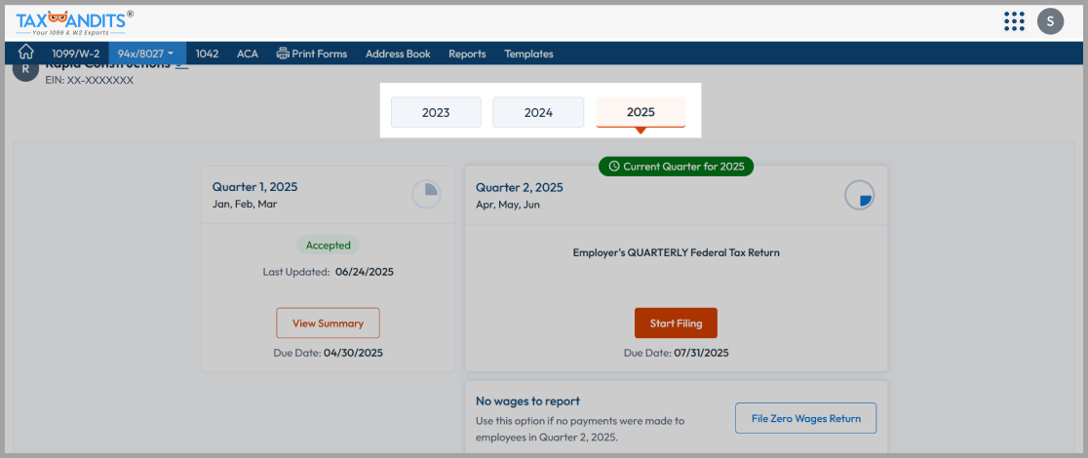Go to the Home icon
Viewport: 1088px width, 458px height.
25,53
